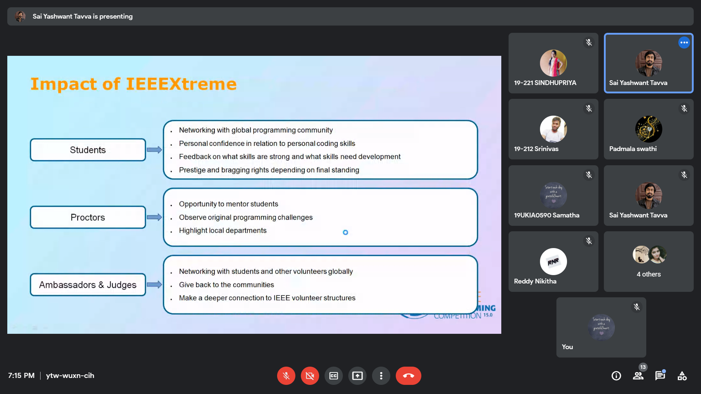
Task: Unmute your microphone
Action: (286, 375)
